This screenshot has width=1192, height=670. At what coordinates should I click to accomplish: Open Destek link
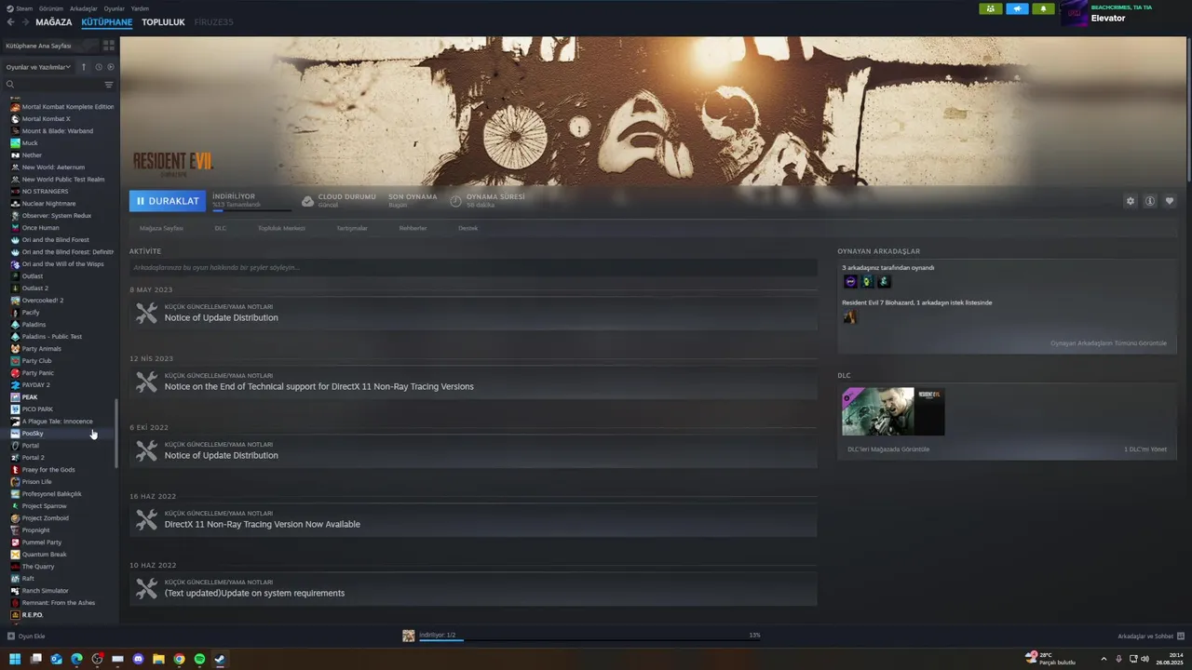467,228
